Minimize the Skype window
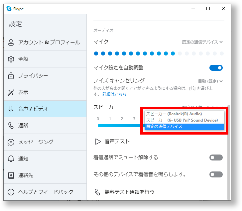 pyautogui.click(x=193, y=9)
